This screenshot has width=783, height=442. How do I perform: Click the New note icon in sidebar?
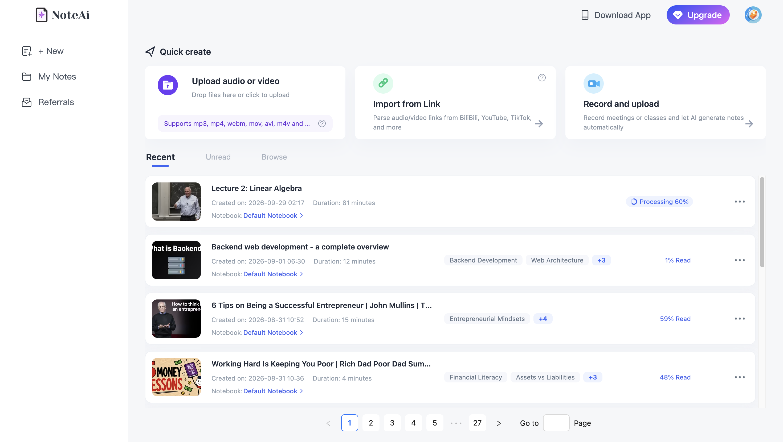(x=27, y=51)
